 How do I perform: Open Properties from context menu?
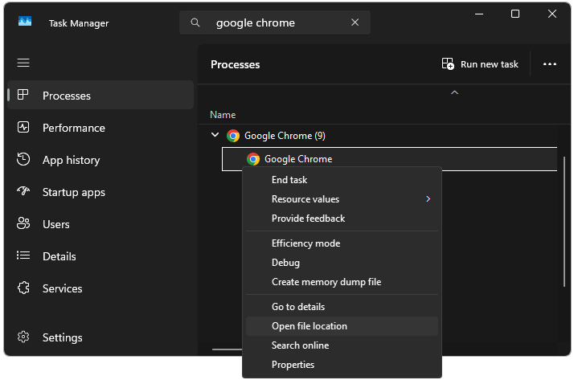[342, 365]
